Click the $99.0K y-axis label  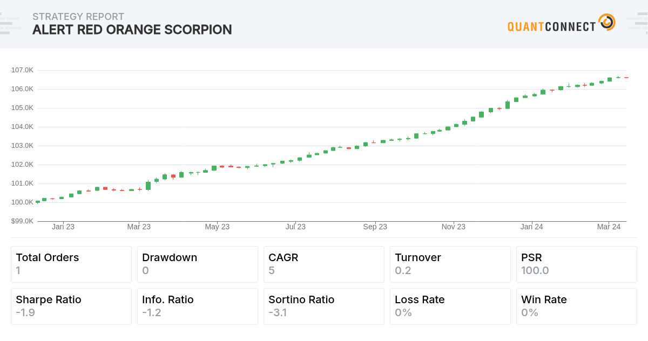point(22,221)
